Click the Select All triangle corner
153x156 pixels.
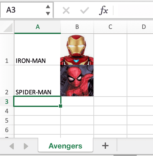8,27
